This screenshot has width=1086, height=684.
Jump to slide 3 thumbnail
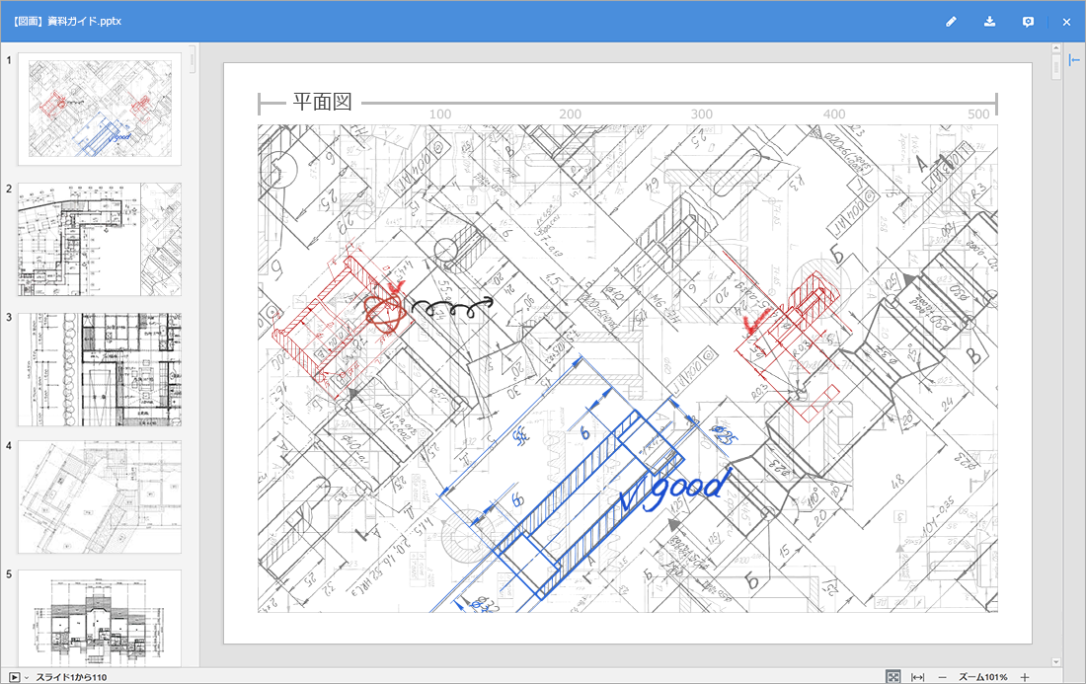(x=100, y=369)
